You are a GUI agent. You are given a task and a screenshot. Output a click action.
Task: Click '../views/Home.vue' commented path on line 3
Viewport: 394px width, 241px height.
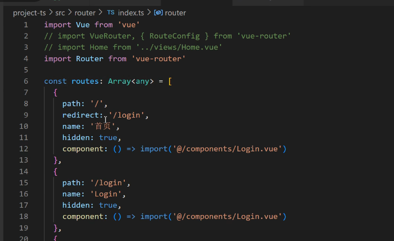point(179,48)
